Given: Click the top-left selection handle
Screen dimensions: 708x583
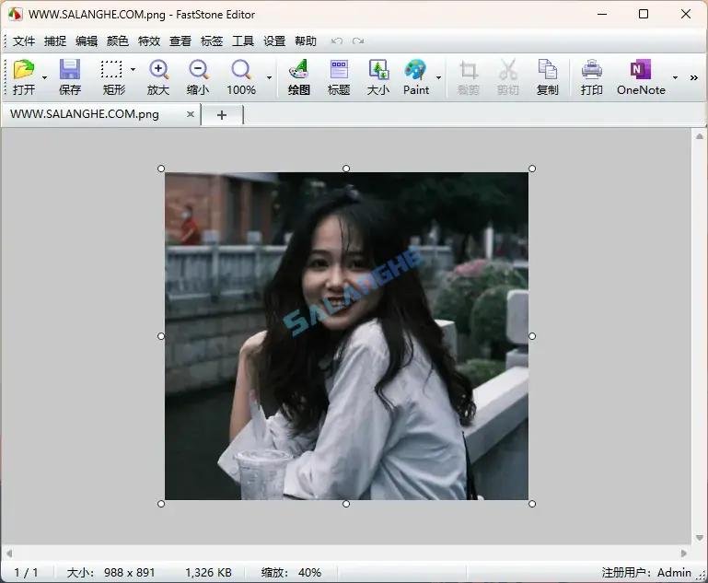Looking at the screenshot, I should pyautogui.click(x=161, y=169).
